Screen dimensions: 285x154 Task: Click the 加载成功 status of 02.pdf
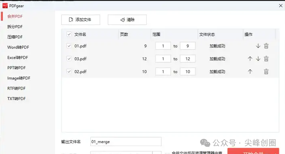217,72
